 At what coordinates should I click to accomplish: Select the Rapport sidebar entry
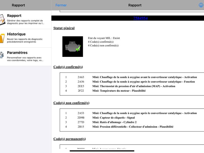(26, 20)
